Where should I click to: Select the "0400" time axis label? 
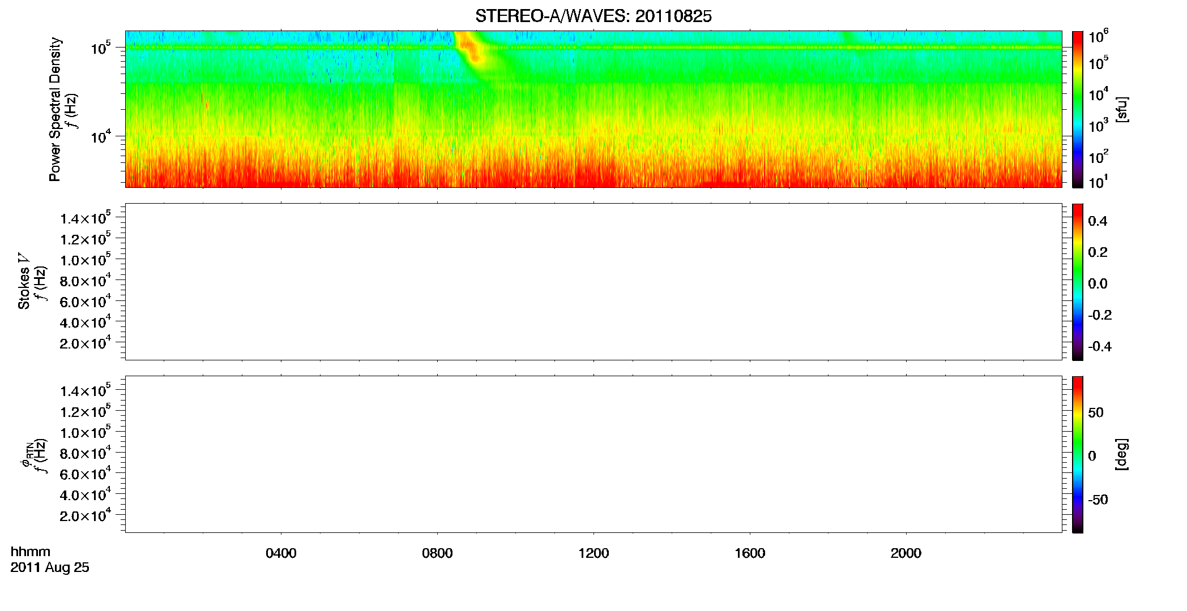pos(281,553)
